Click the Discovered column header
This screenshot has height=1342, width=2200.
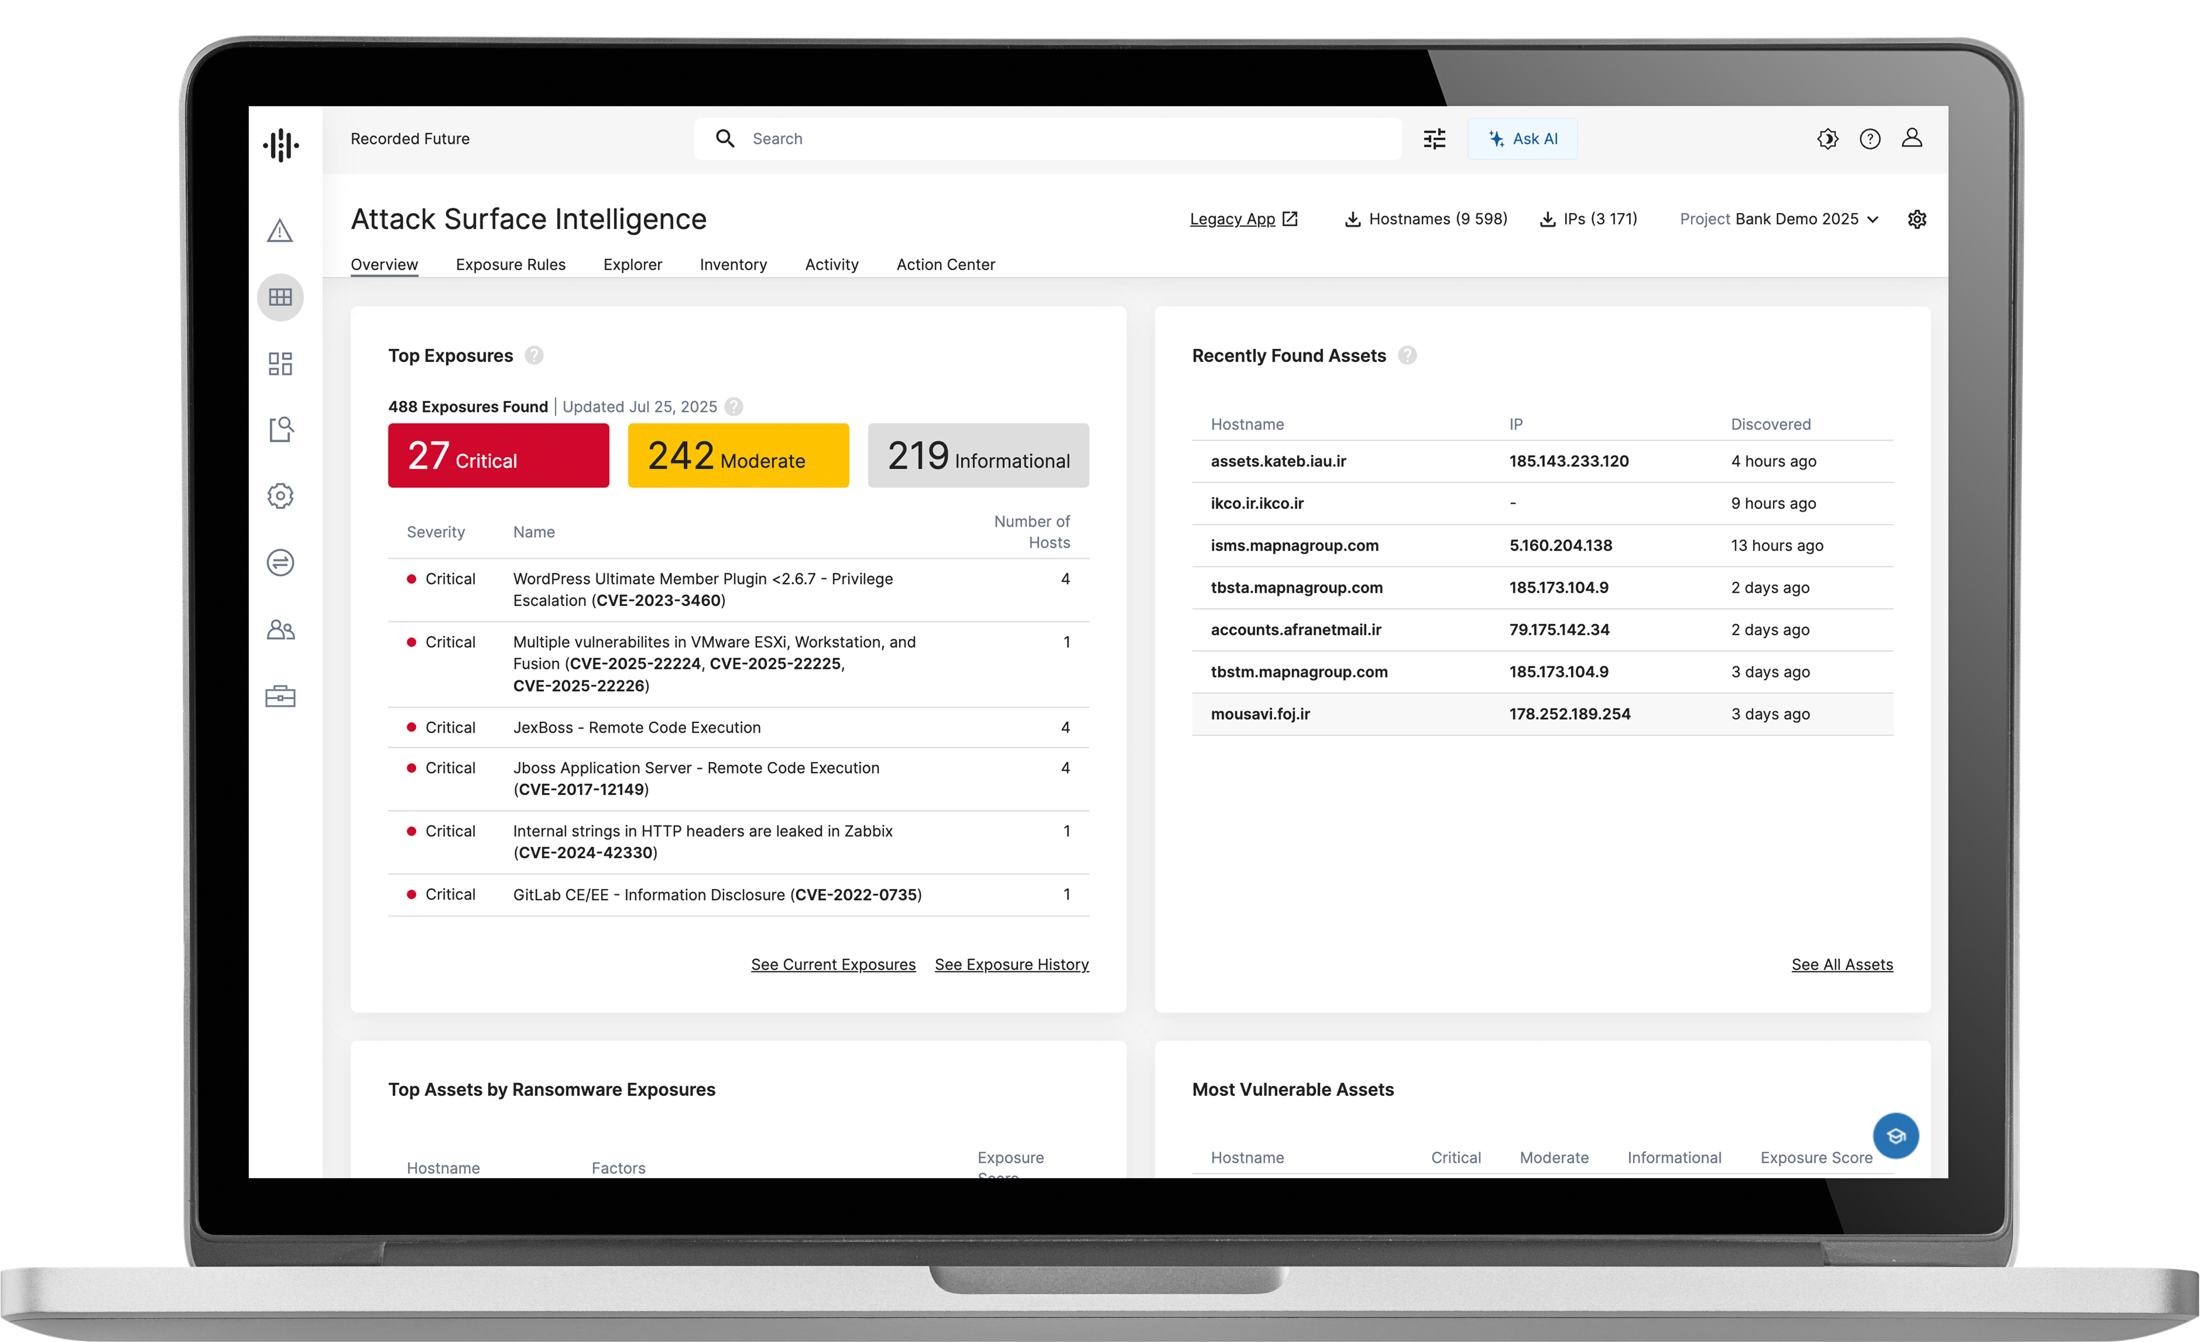point(1770,424)
